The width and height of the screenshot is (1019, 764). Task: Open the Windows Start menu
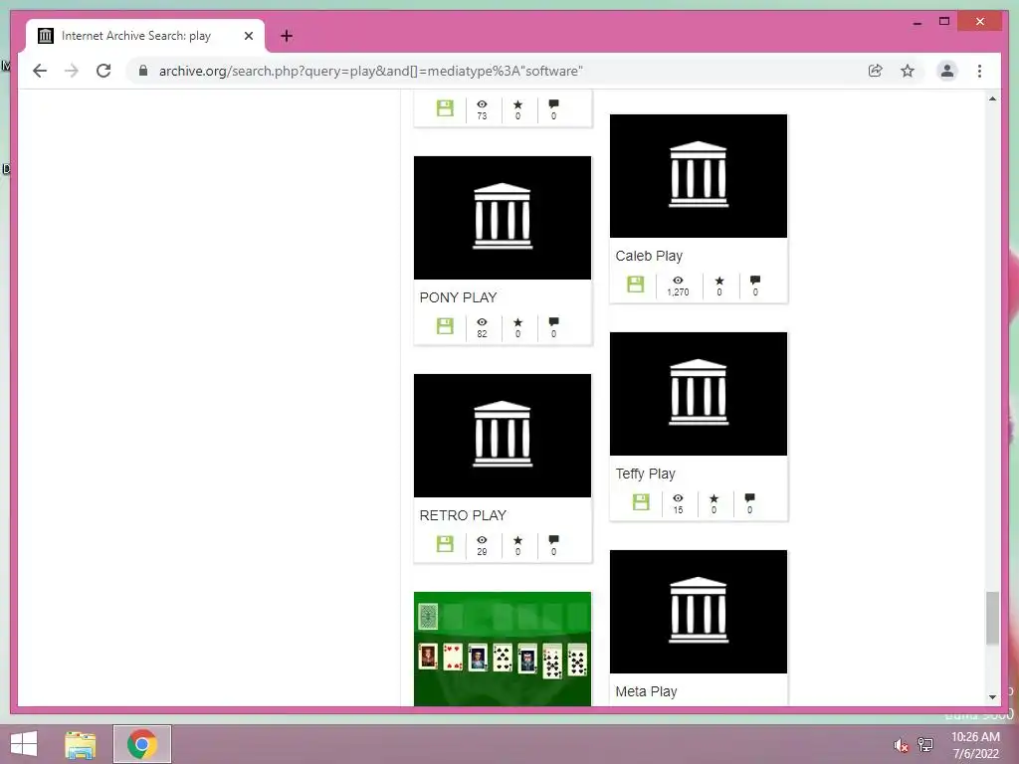[x=24, y=744]
